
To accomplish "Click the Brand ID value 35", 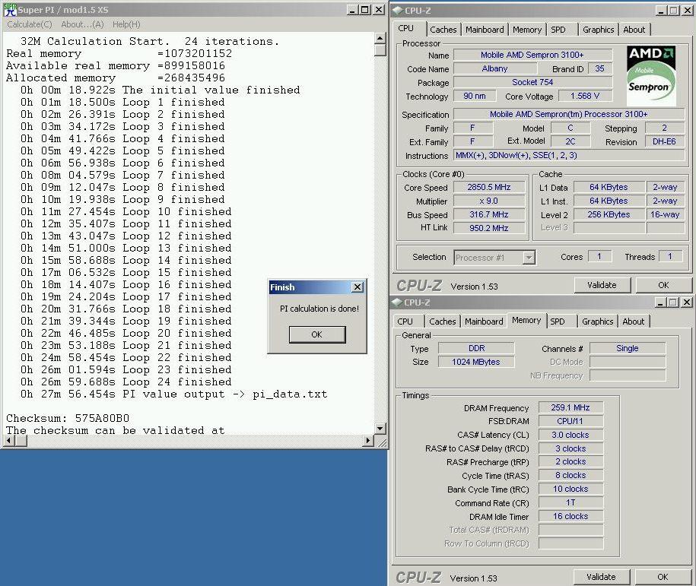I will 599,68.
